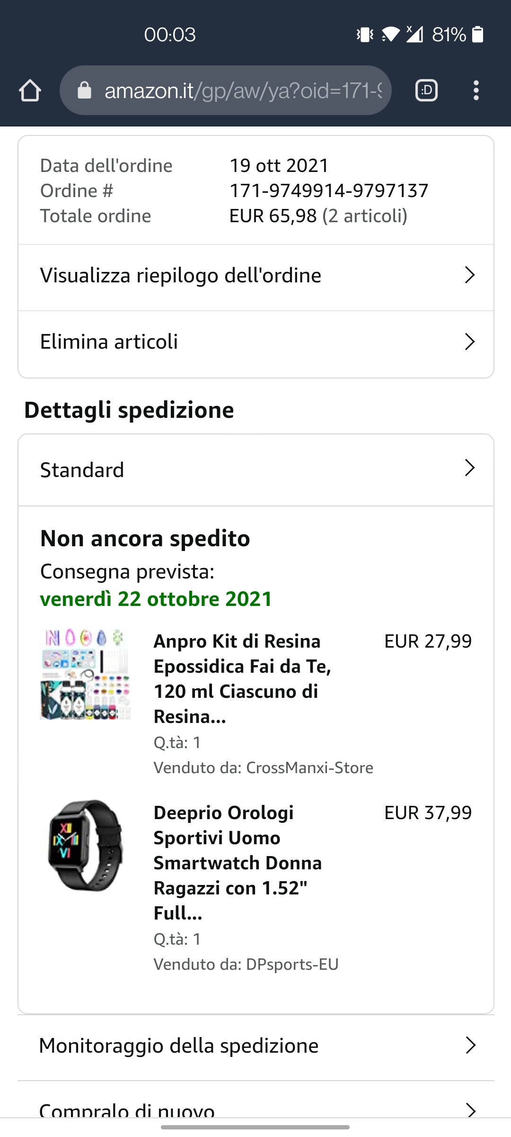Viewport: 511px width, 1137px height.
Task: Open Monitoraggio della spedizione
Action: tap(179, 1046)
